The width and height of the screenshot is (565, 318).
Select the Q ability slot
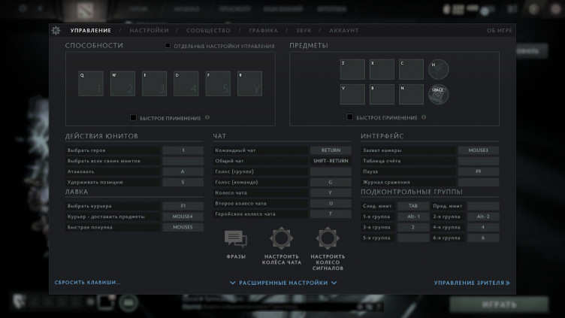pos(91,83)
